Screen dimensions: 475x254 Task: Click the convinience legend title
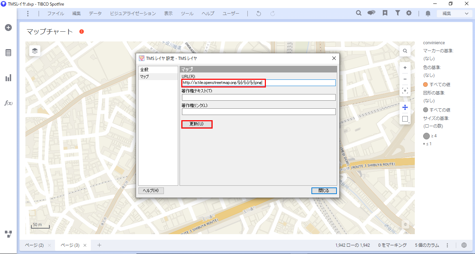[434, 43]
